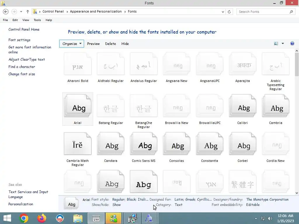This screenshot has height=224, width=299.
Task: Expand the Control Panel breadcrumb arrow
Action: point(67,12)
